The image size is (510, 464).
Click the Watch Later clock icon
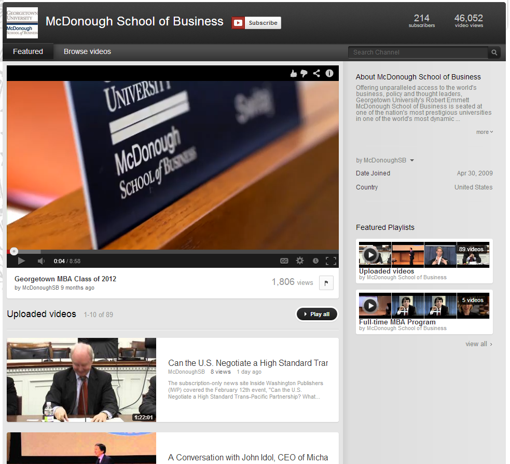(x=315, y=261)
